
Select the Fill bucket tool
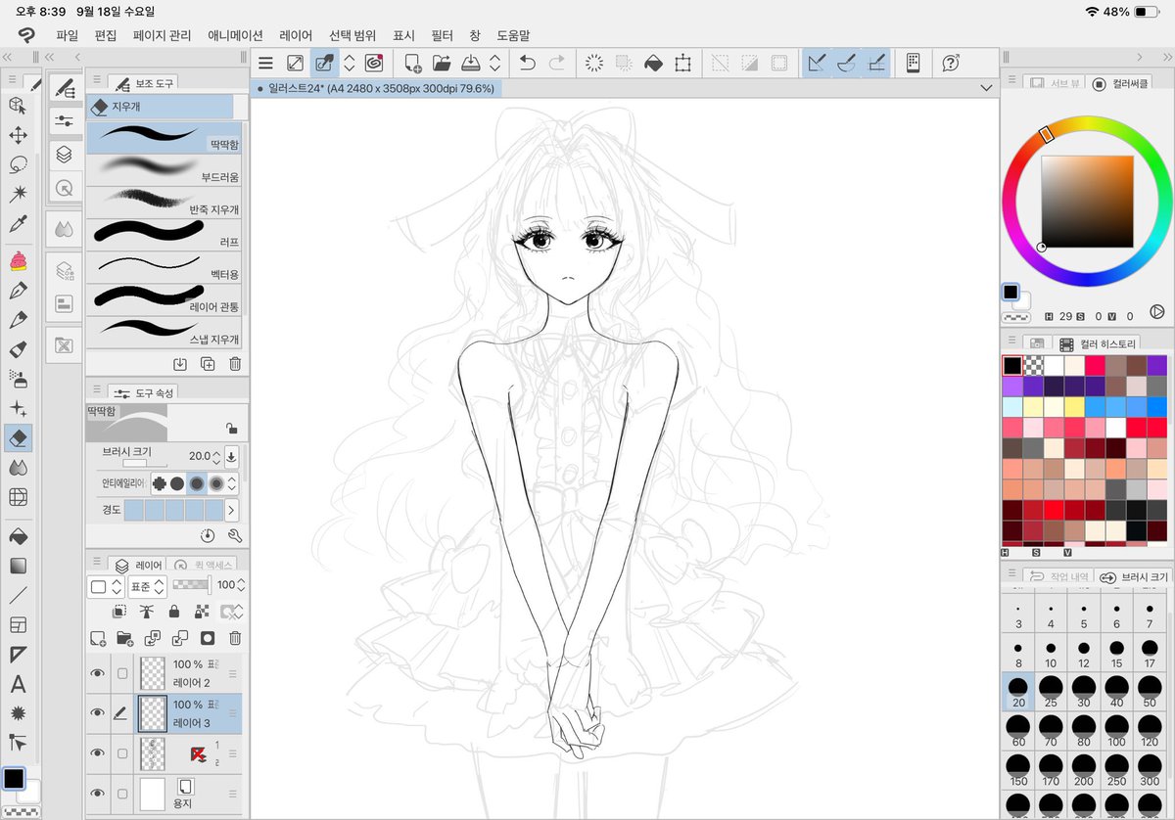pos(17,536)
